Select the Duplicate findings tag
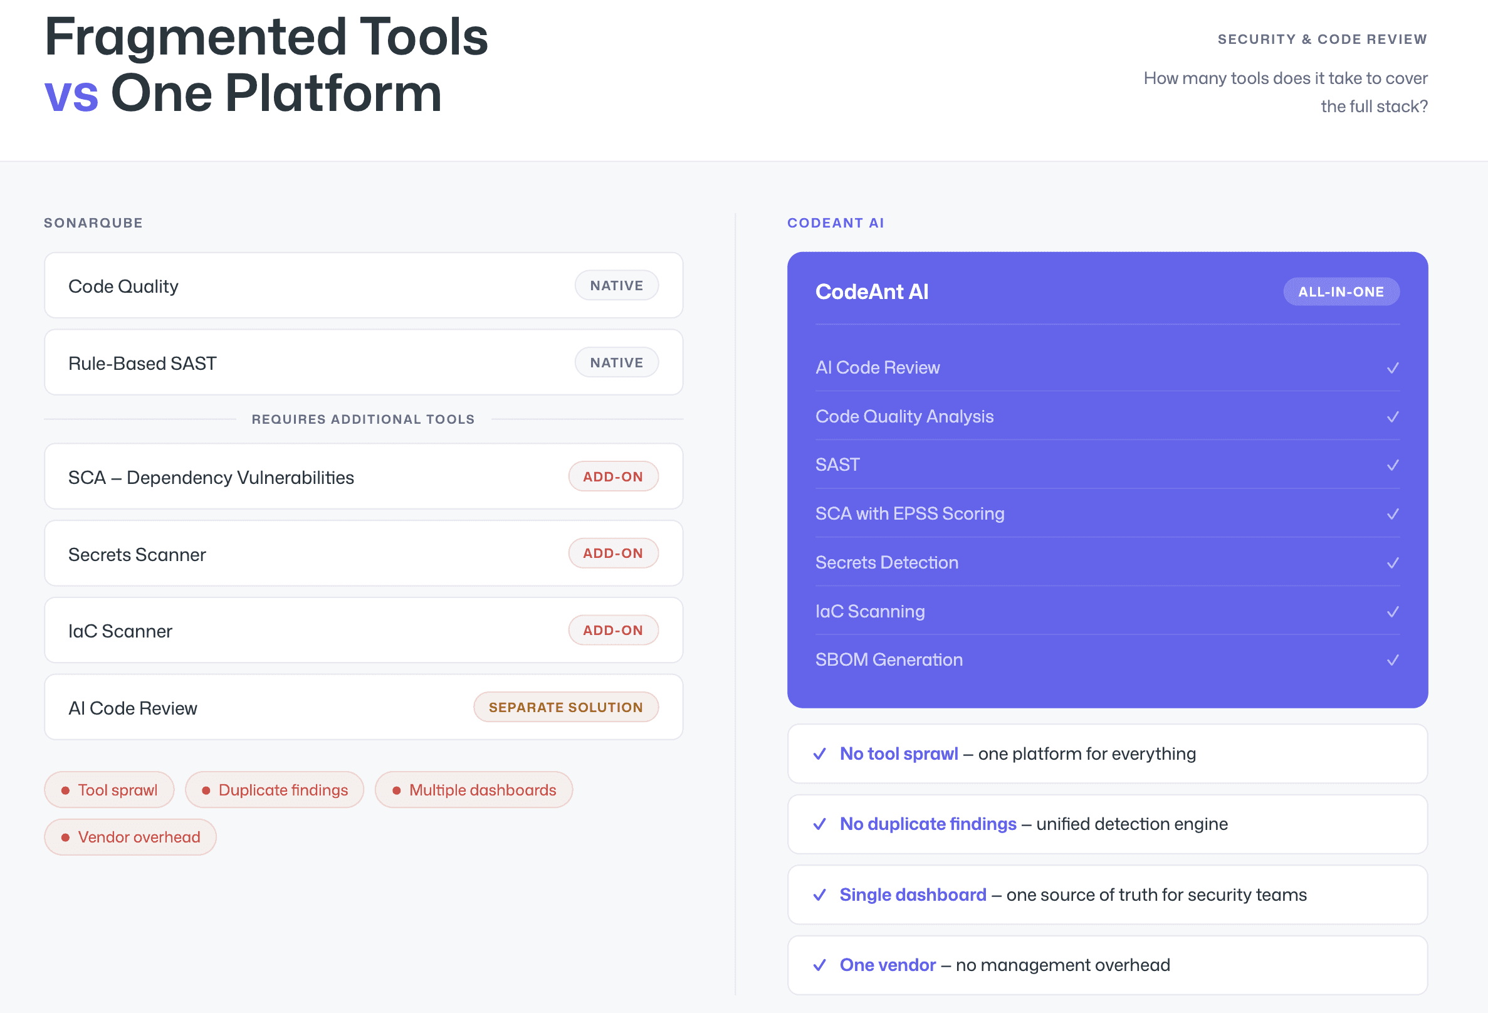The width and height of the screenshot is (1488, 1013). coord(275,790)
